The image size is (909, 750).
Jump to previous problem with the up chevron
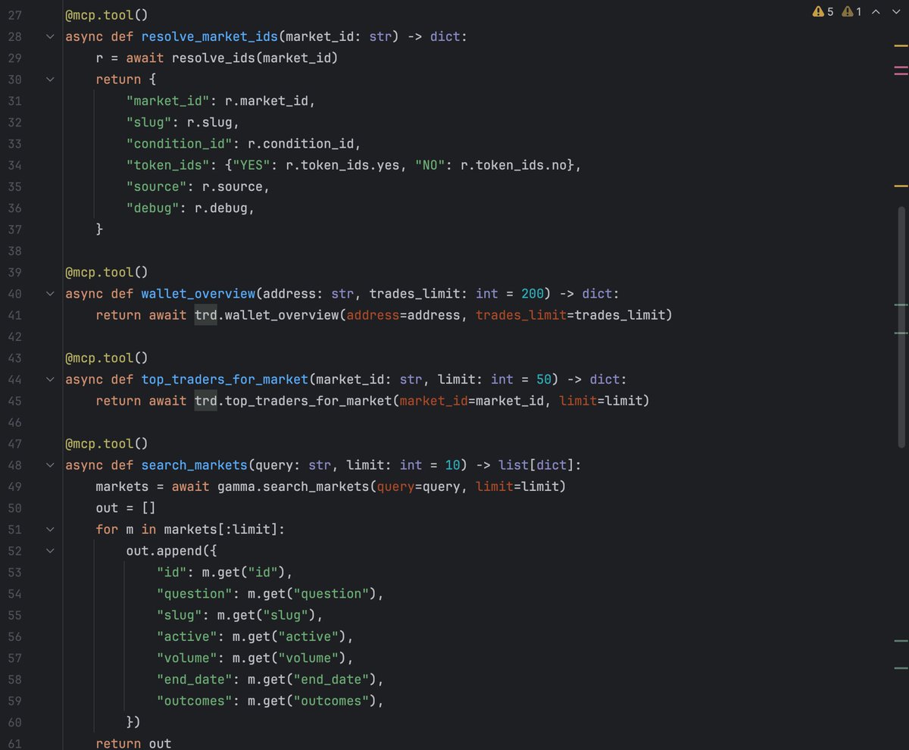tap(877, 11)
